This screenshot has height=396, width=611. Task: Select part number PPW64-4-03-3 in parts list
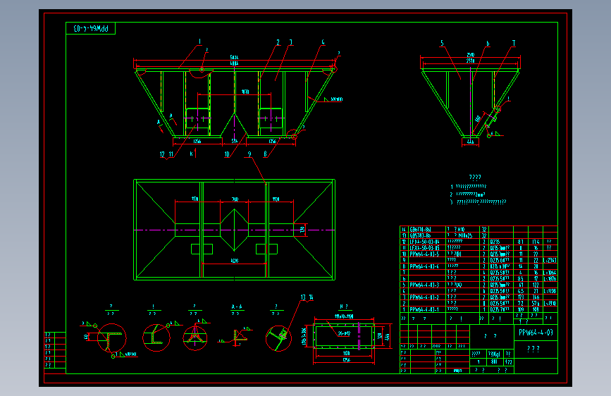click(424, 285)
